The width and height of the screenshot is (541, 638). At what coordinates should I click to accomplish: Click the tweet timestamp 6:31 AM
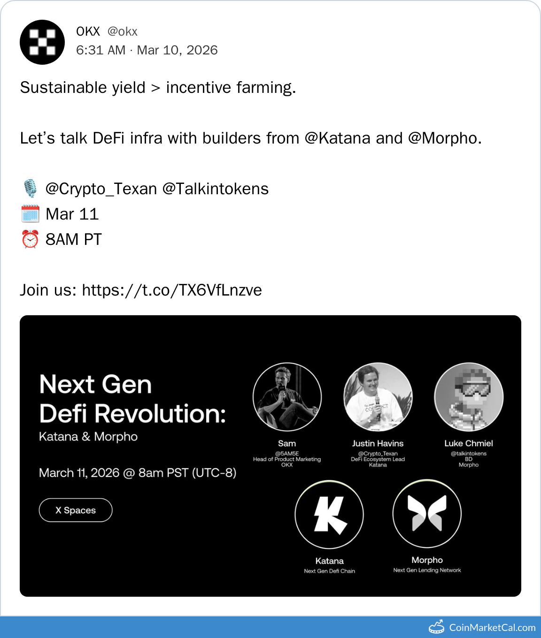(100, 50)
